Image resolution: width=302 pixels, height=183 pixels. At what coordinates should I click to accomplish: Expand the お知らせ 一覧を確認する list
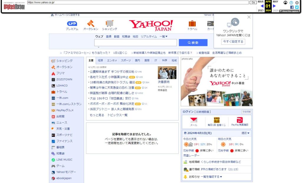(211, 177)
